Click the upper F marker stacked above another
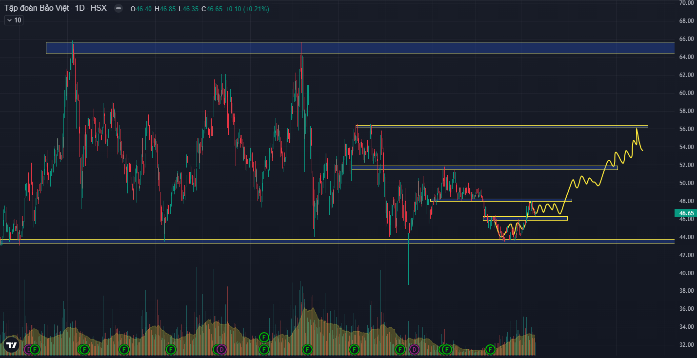697x358 pixels. 264,337
